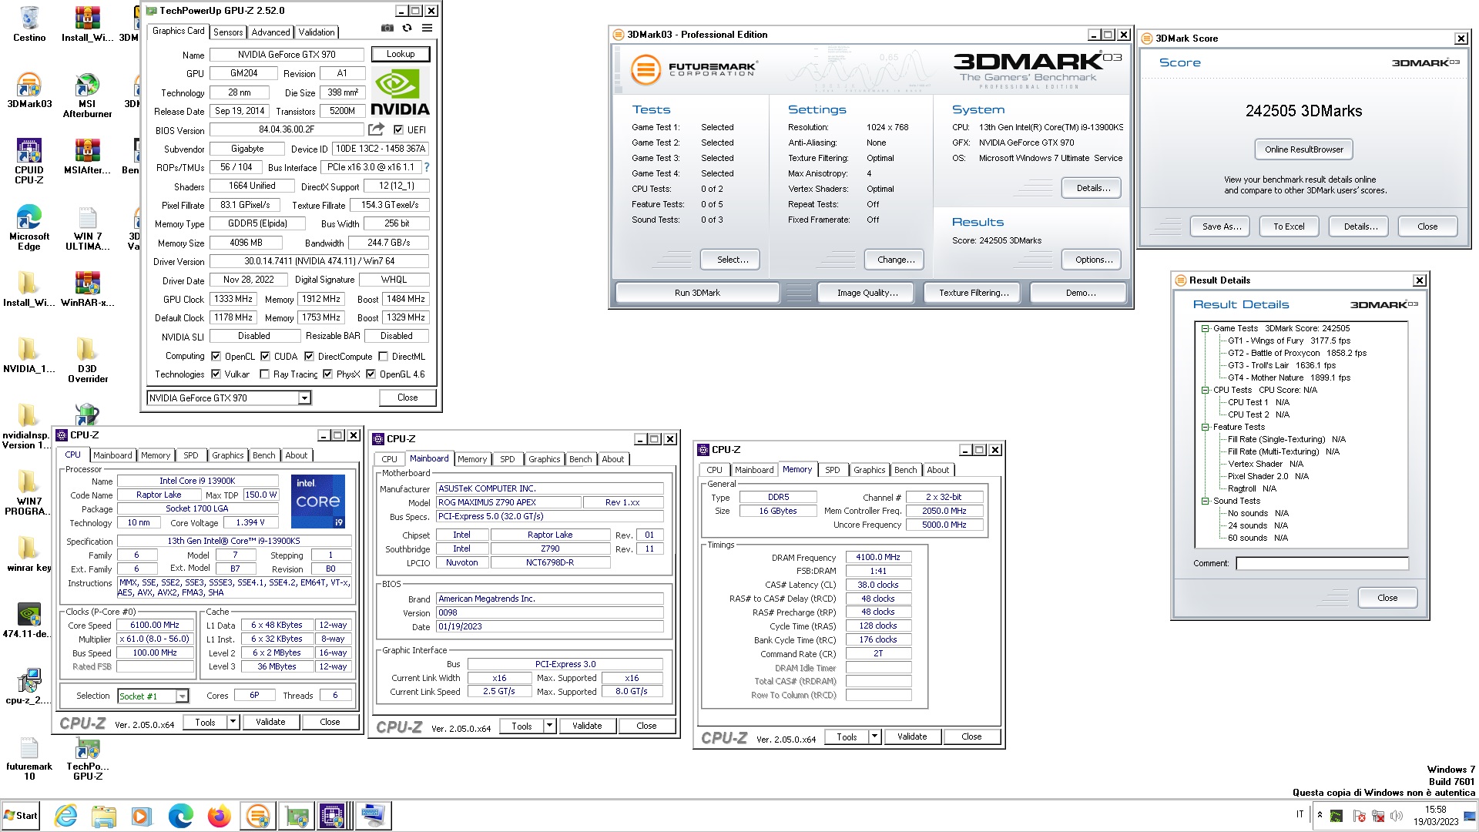This screenshot has height=832, width=1479.
Task: Open GPU-Z hamburger menu icon
Action: (427, 29)
